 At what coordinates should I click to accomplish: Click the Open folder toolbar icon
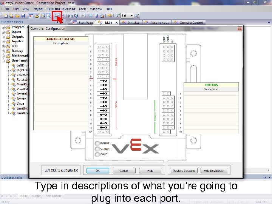(x=17, y=16)
